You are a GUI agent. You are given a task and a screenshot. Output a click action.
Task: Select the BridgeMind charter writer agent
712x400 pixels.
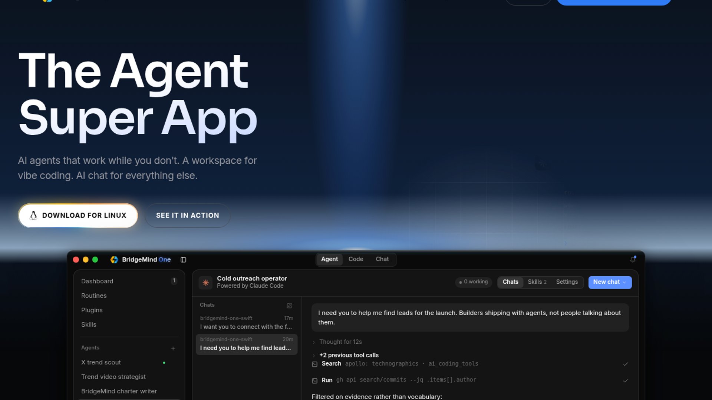(x=129, y=391)
